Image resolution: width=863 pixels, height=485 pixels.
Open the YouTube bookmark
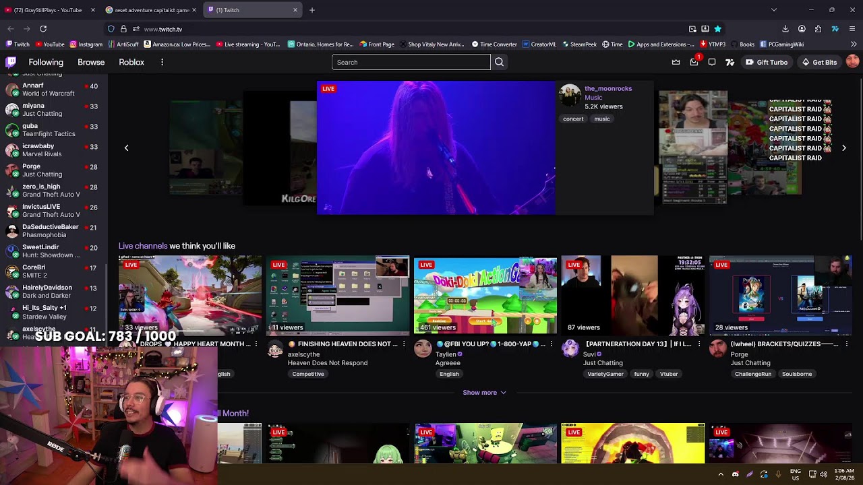pos(50,44)
